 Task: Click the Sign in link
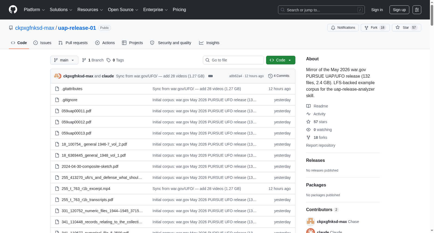(377, 10)
